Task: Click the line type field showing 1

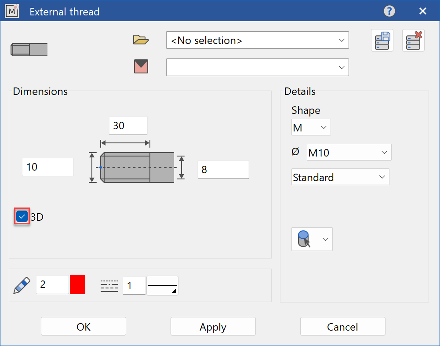Action: pos(134,286)
